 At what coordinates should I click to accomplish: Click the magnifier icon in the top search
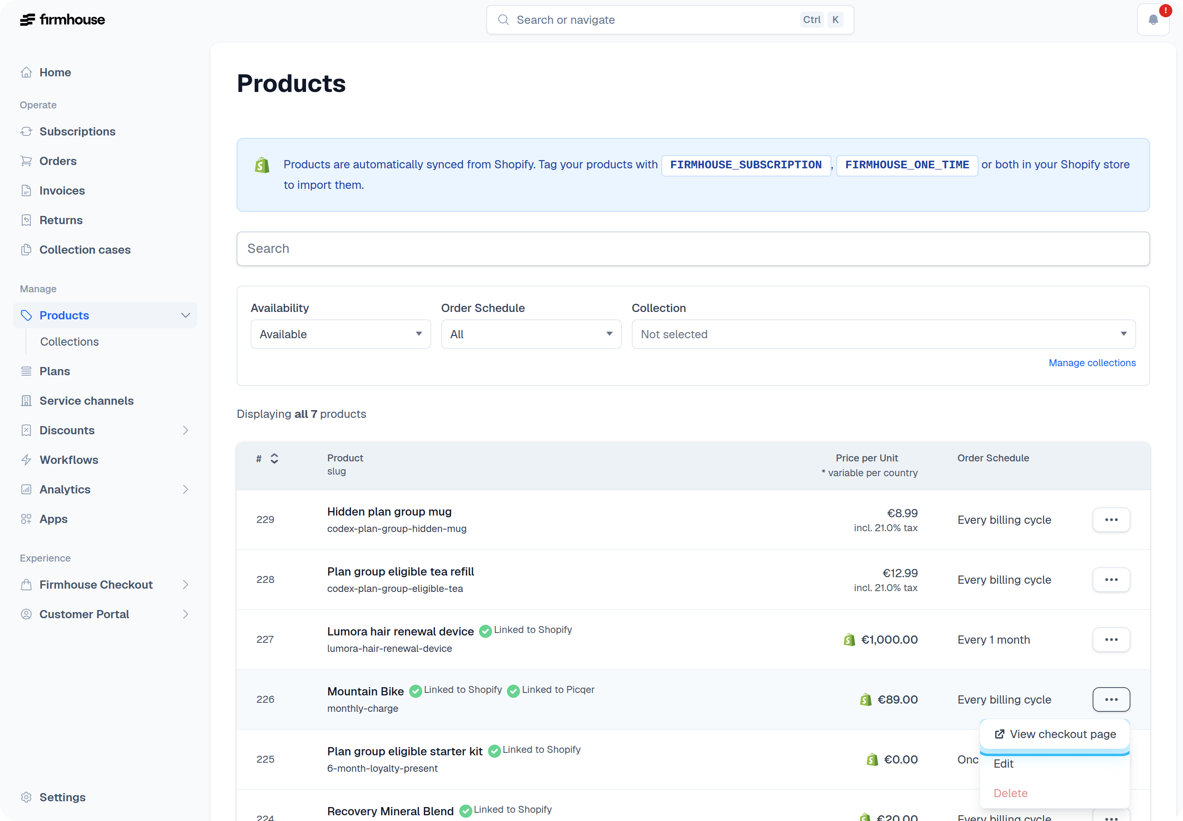point(504,20)
